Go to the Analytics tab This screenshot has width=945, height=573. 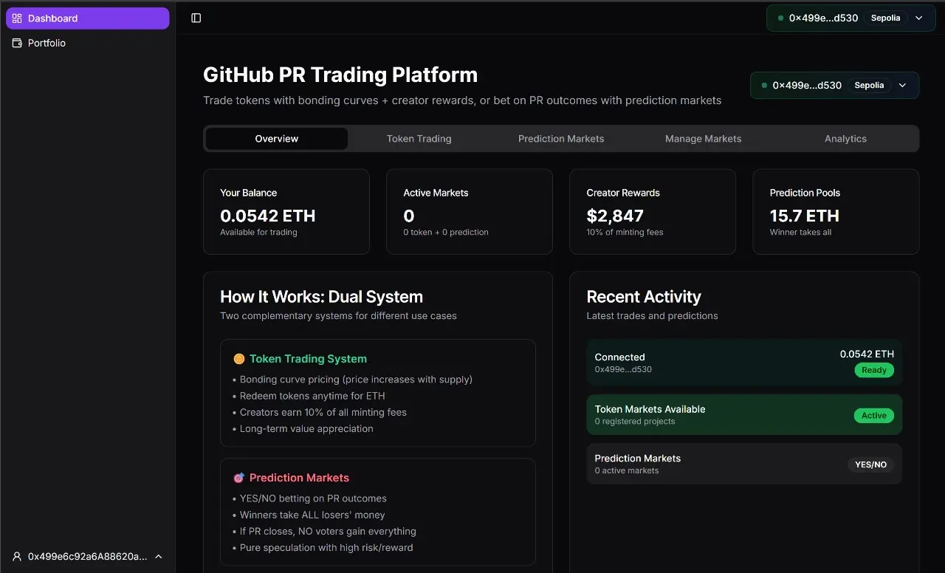pos(845,139)
